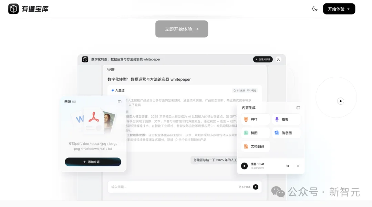
Task: Toggle dark mode with the moon icon
Action: tap(315, 8)
